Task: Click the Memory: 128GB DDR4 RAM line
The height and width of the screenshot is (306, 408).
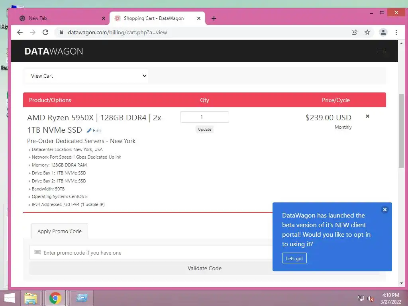Action: click(57, 165)
